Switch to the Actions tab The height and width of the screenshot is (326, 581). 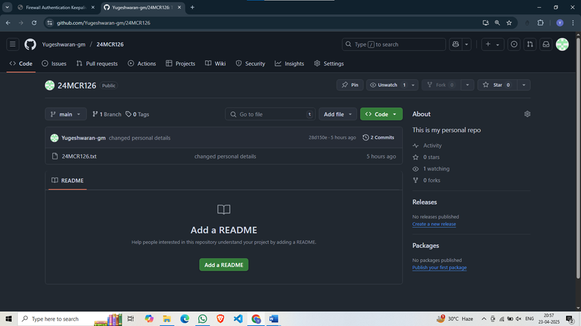click(142, 64)
